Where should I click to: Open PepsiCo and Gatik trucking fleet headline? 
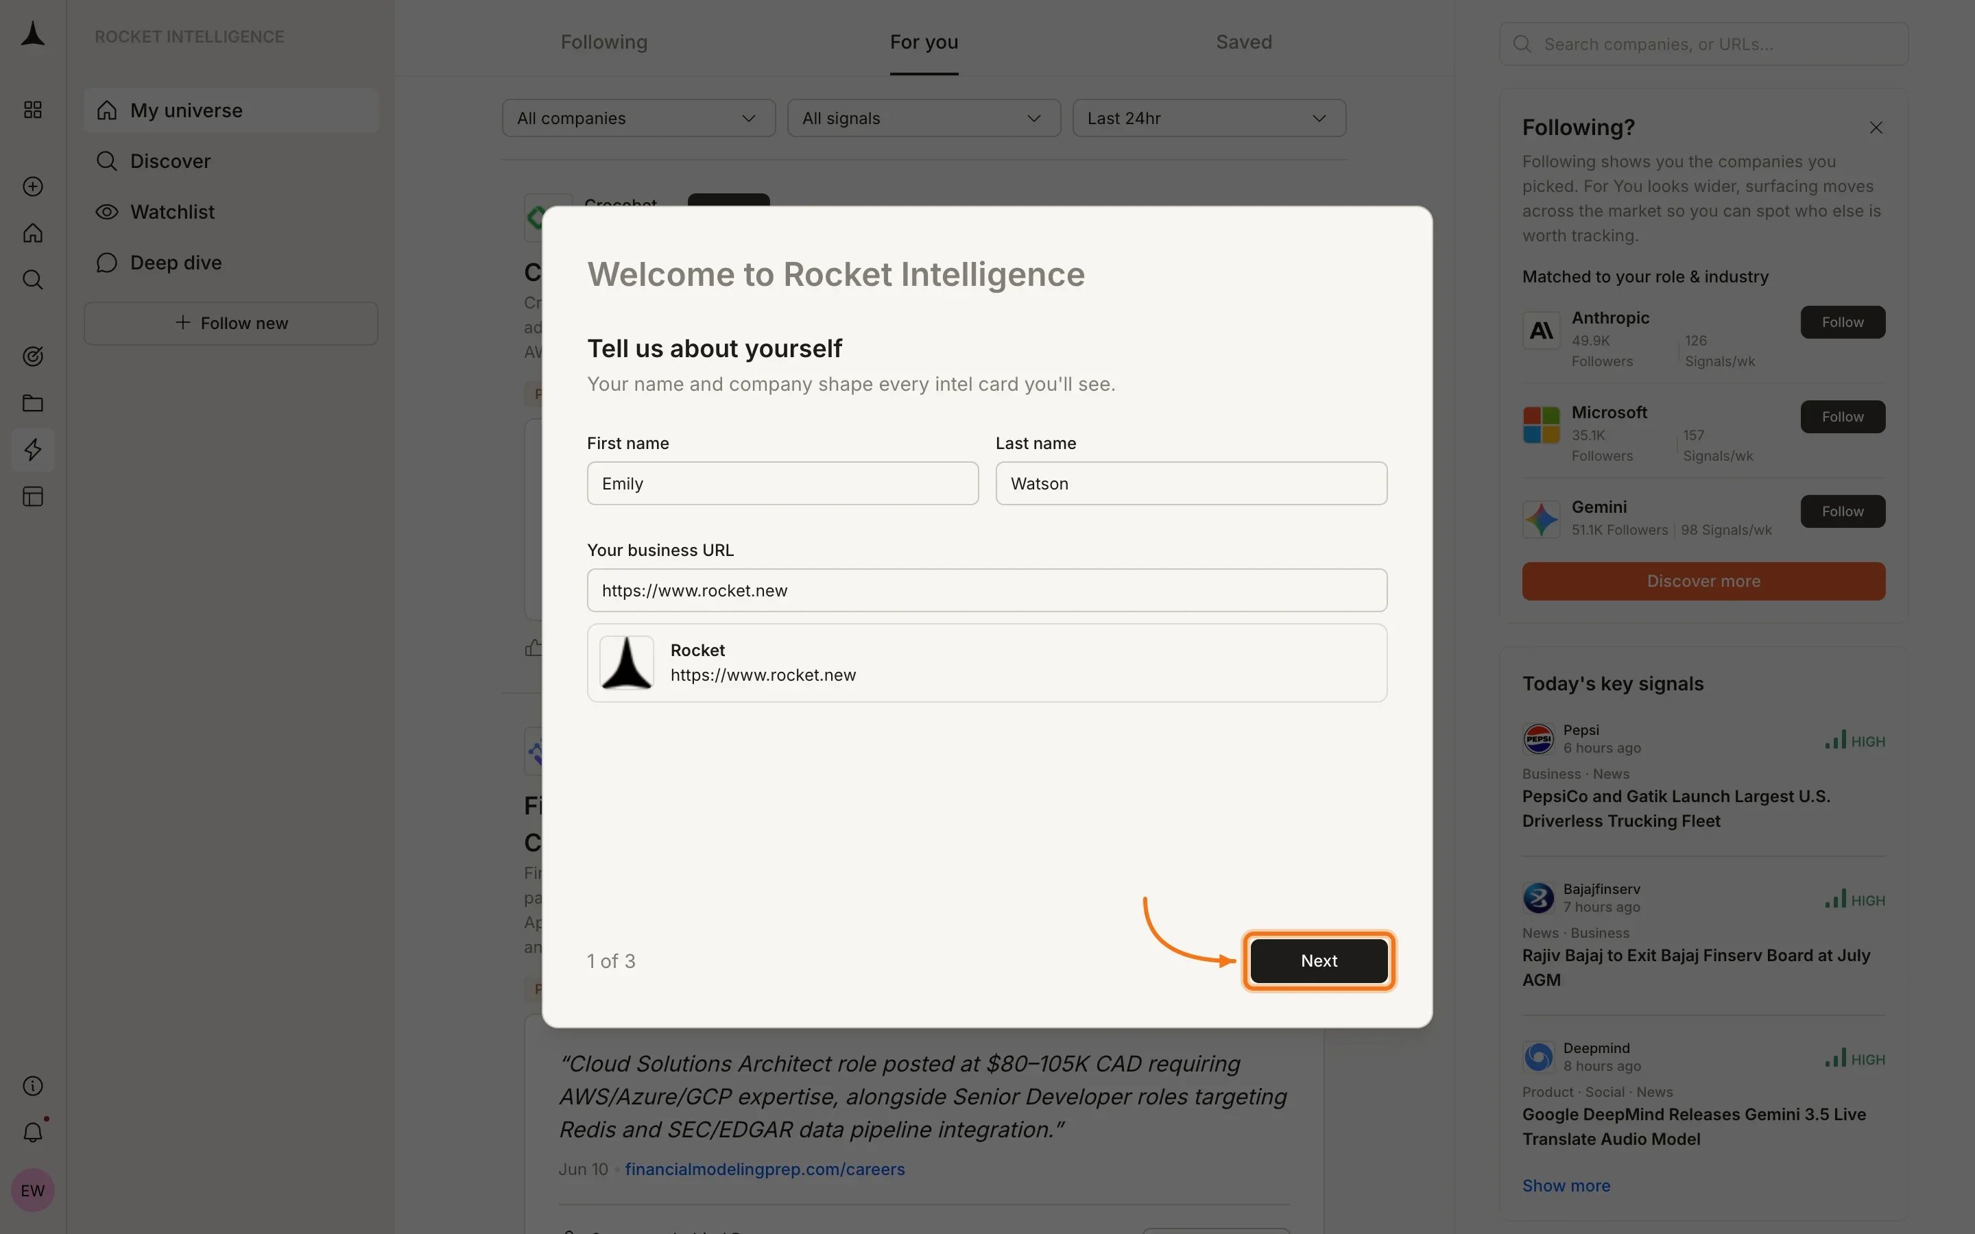[x=1675, y=809]
